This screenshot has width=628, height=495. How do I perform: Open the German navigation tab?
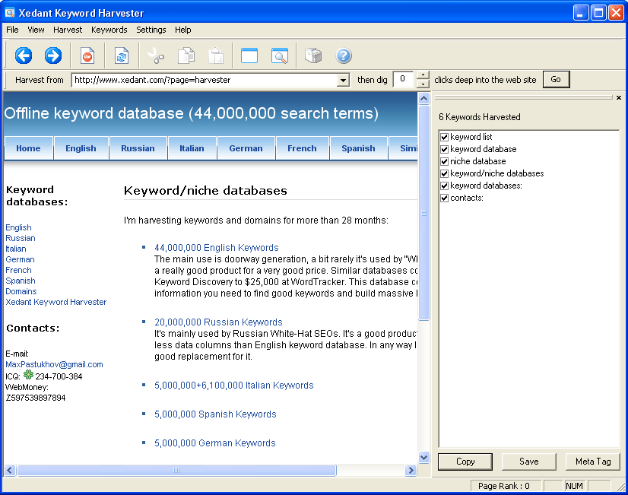[246, 148]
